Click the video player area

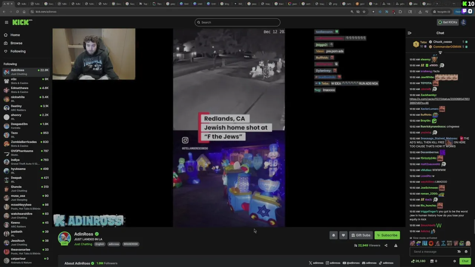[229, 128]
